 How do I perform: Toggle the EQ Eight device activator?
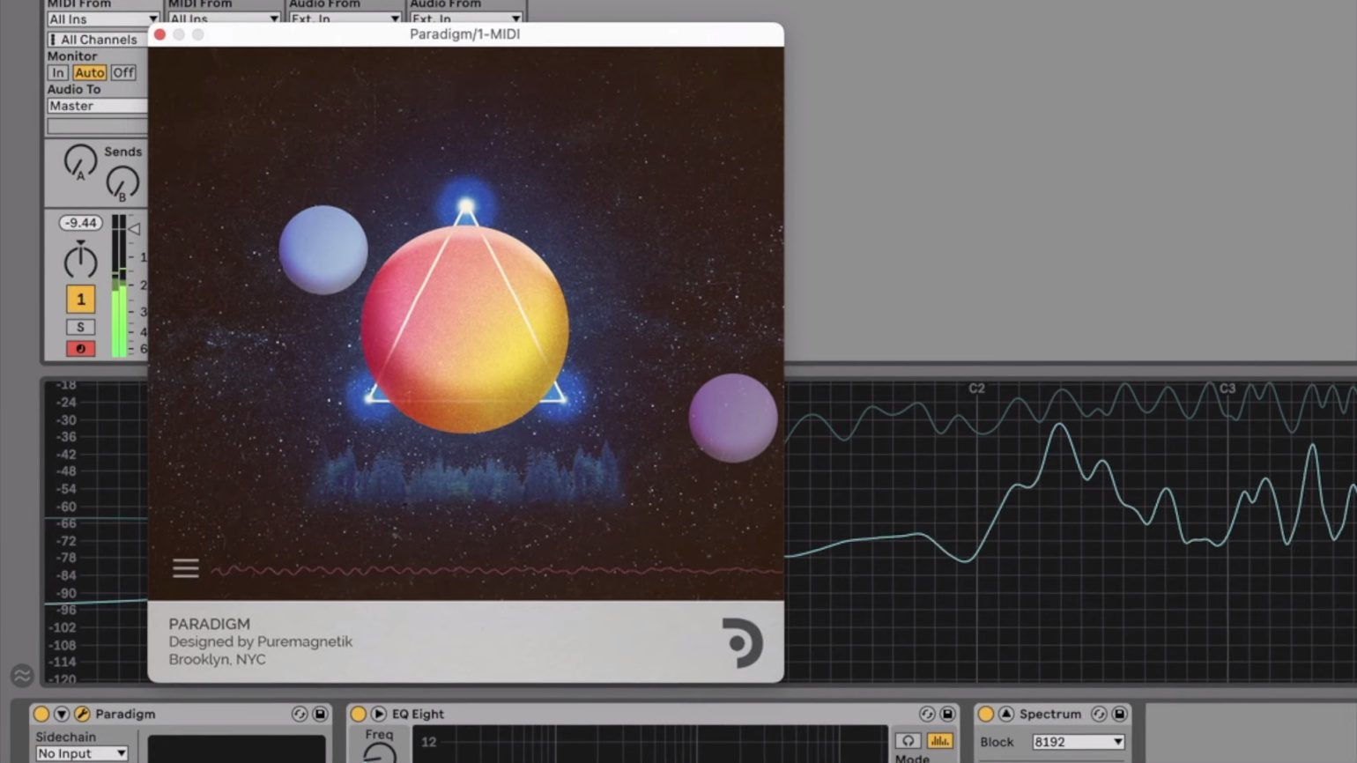tap(358, 714)
